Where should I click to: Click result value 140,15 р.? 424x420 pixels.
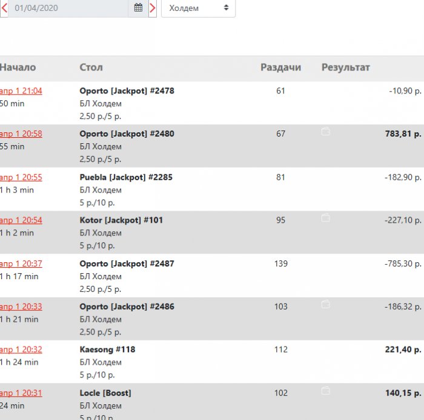pos(403,393)
